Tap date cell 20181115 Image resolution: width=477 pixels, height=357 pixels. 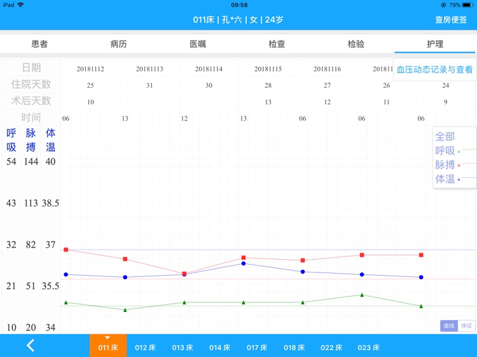[x=268, y=69]
